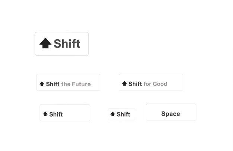The image size is (233, 151).
Task: Click the blank right edge inside the "Shift the Future" key
Action: tap(96, 82)
